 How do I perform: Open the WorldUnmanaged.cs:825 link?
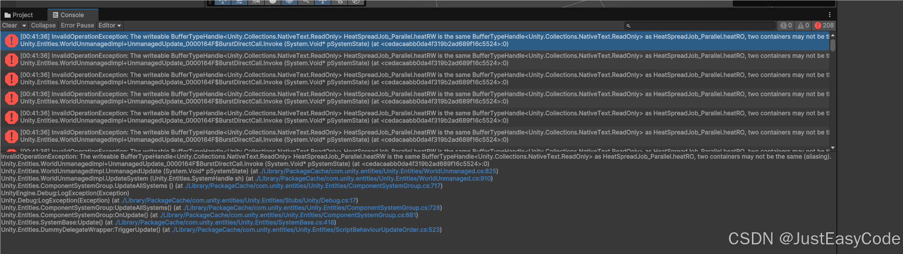tap(378, 171)
